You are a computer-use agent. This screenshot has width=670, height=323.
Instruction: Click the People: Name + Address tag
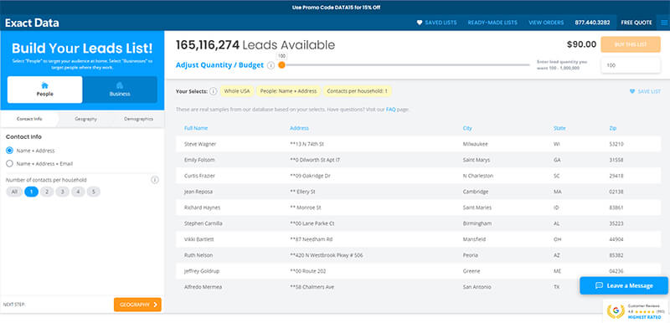(288, 91)
